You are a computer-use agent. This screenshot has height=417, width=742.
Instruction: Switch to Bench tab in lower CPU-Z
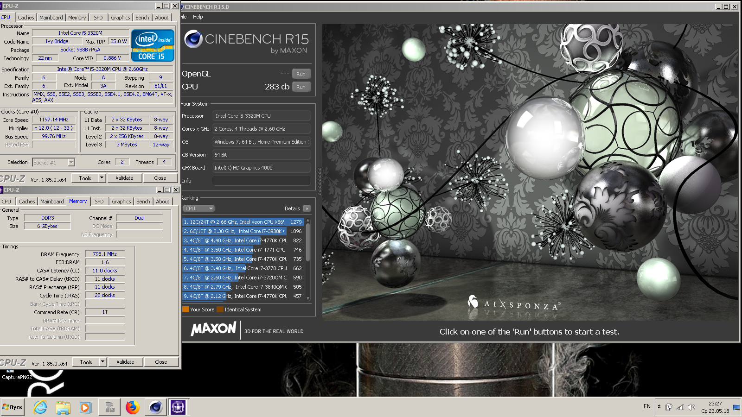coord(143,202)
